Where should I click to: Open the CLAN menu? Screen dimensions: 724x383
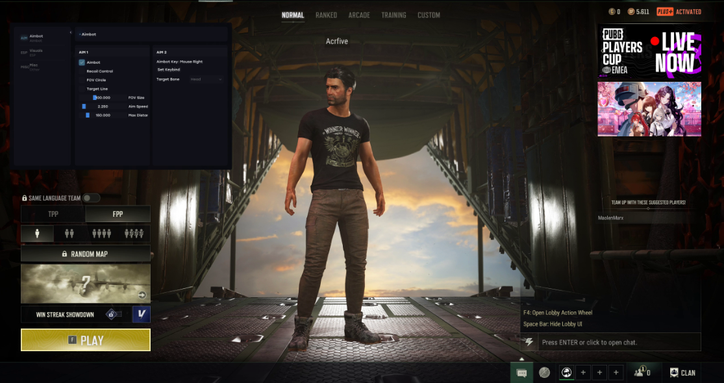click(x=682, y=373)
